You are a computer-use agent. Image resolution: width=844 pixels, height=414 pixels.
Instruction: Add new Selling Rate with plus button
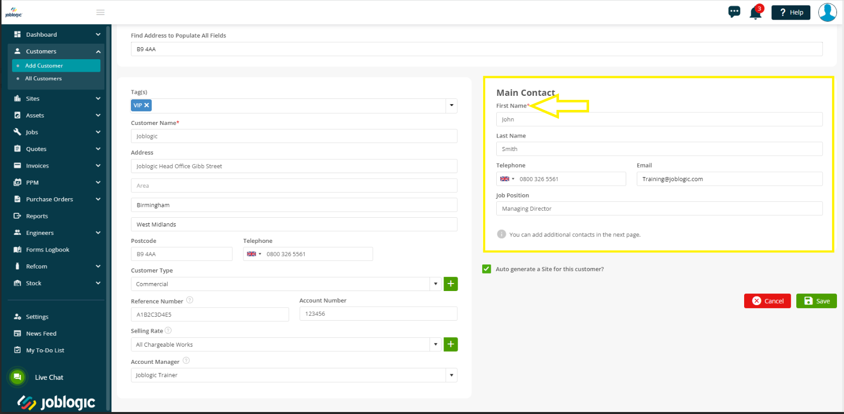(x=451, y=344)
